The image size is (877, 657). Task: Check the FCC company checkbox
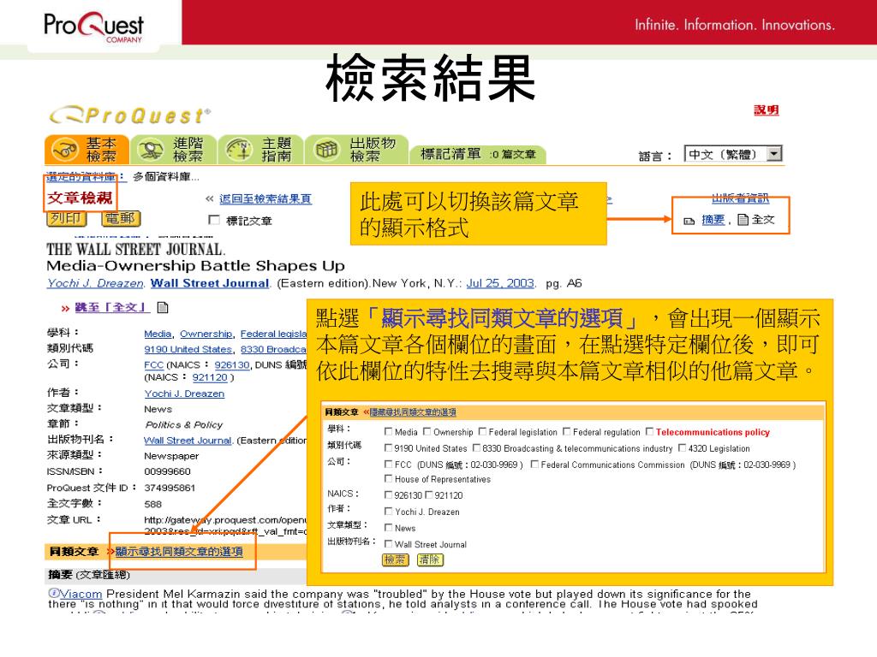tap(388, 464)
